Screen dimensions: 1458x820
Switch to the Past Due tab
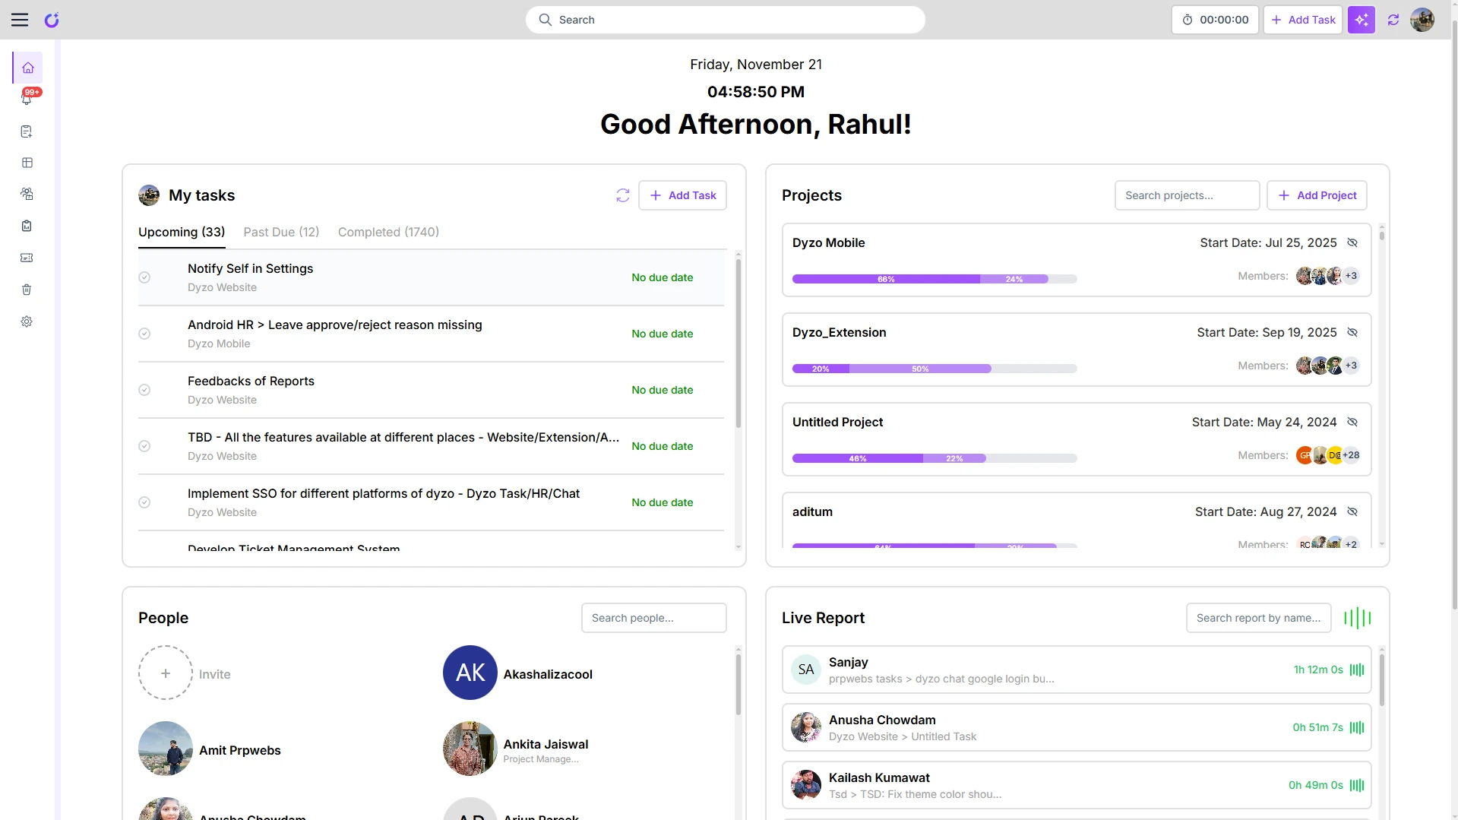[x=281, y=232]
